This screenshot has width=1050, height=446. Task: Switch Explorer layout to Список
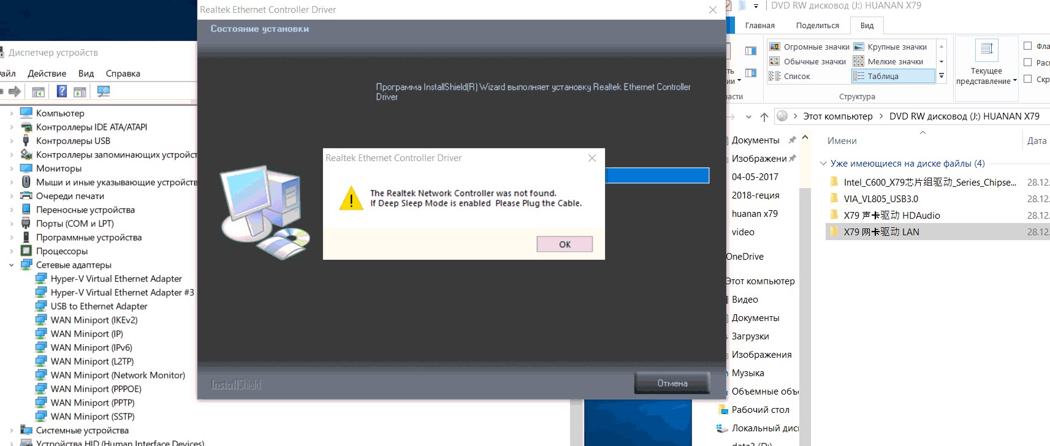pos(790,77)
